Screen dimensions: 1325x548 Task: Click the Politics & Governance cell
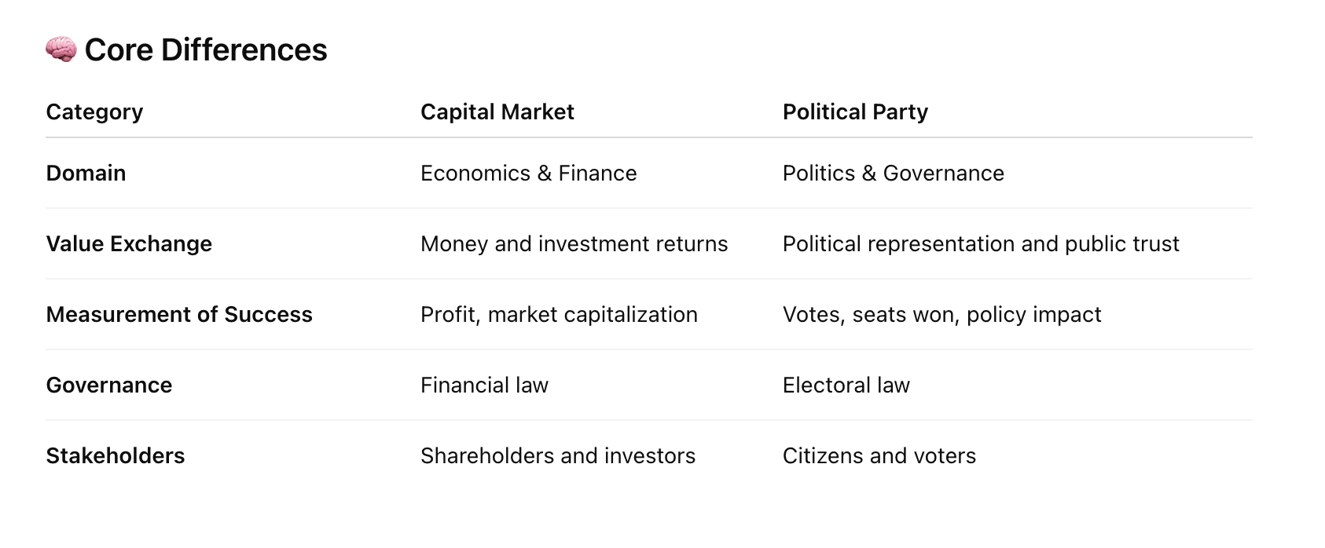pyautogui.click(x=894, y=174)
